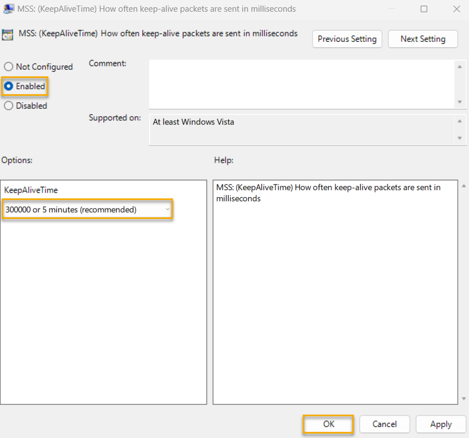469x438 pixels.
Task: Click the Help panel scroll-up arrow
Action: [462, 184]
